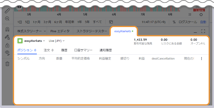Select the ruler measure tool
214x108 pixels.
7,11
